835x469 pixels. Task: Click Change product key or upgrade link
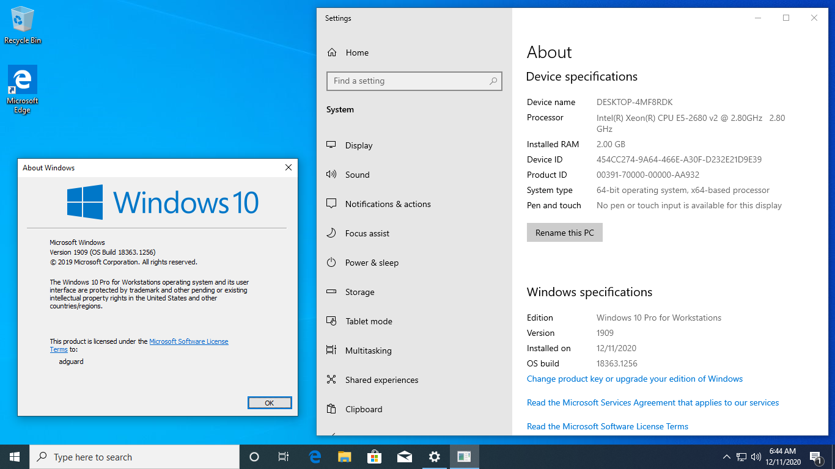[x=635, y=379]
